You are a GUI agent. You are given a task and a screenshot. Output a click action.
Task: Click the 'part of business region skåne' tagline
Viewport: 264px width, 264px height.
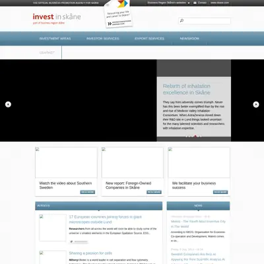[49, 23]
